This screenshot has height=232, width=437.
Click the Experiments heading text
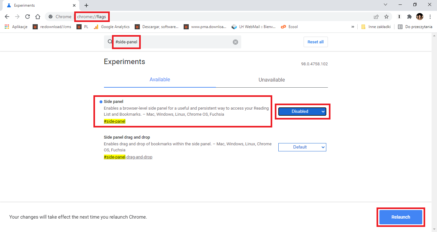pos(124,62)
